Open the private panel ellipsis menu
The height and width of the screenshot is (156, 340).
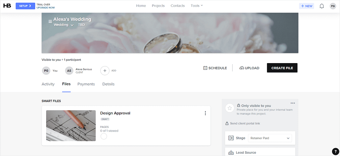tap(293, 103)
